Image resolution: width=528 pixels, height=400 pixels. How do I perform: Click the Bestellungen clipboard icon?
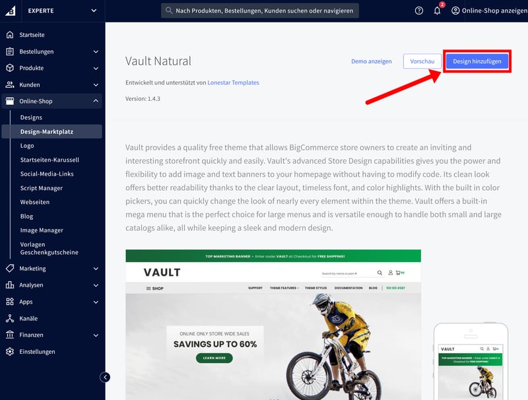pos(10,51)
